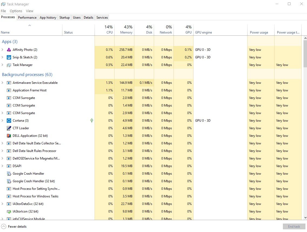Click the scrollbar down arrow

[305, 218]
